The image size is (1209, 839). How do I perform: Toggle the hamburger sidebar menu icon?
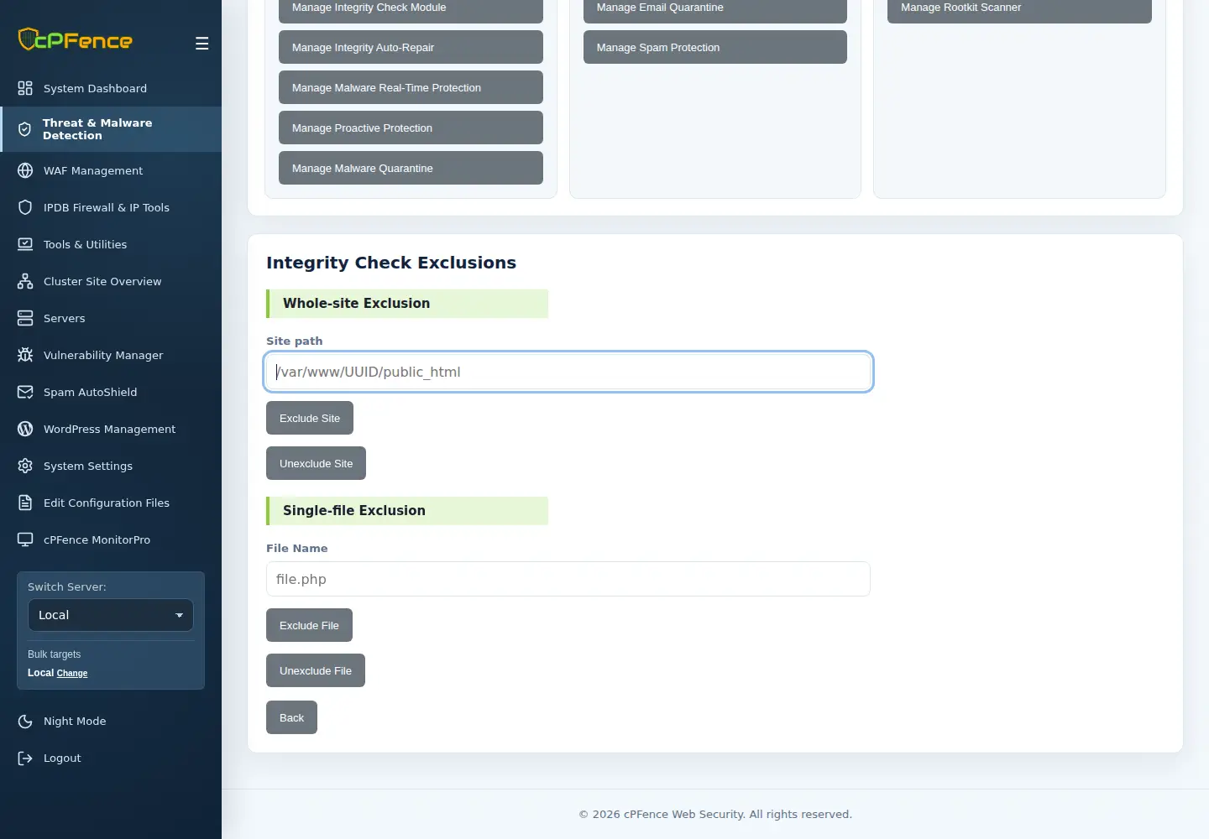coord(202,44)
